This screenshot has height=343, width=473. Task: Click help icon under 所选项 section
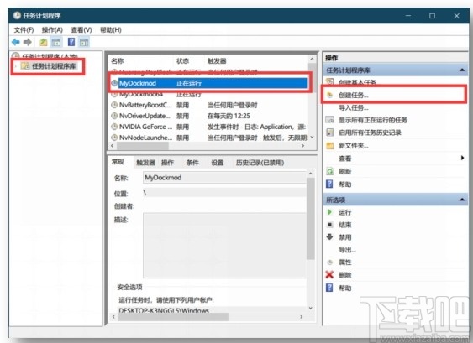[329, 288]
